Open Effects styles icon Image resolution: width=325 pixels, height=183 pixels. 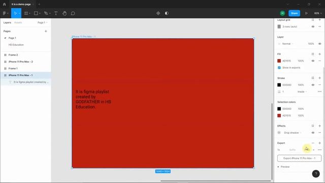coord(313,126)
